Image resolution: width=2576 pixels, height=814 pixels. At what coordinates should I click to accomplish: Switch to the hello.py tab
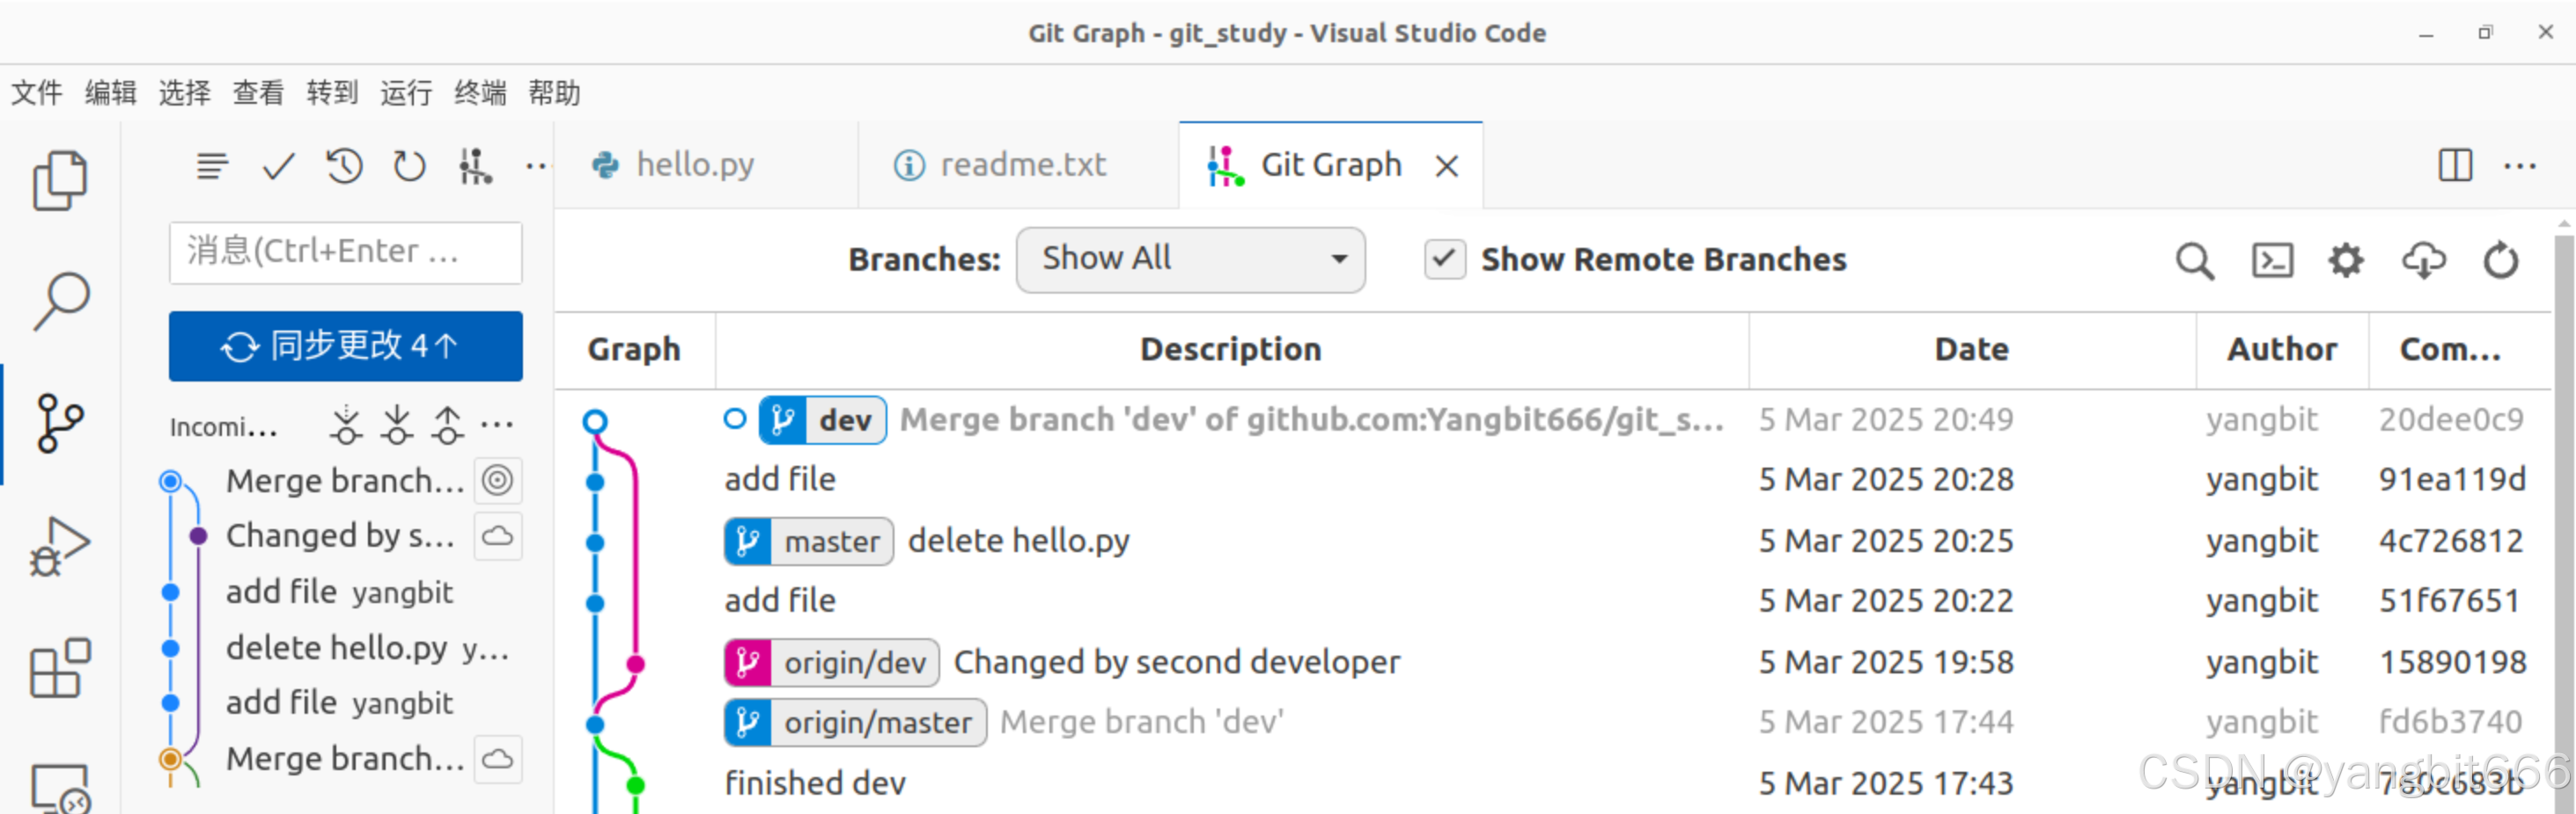706,166
